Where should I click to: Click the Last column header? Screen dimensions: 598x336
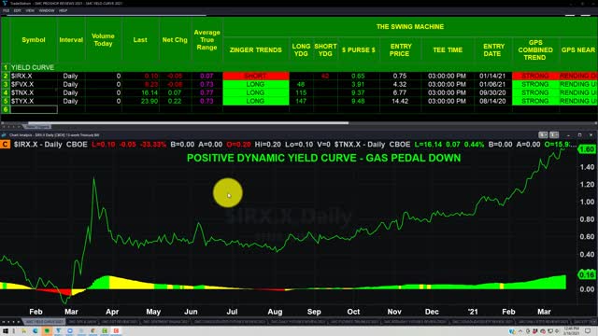[140, 40]
